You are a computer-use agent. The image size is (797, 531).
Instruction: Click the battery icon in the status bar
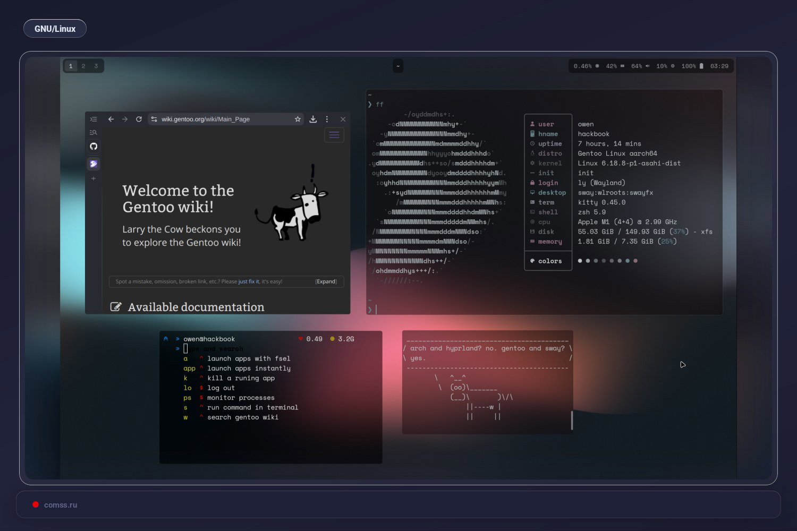point(701,66)
